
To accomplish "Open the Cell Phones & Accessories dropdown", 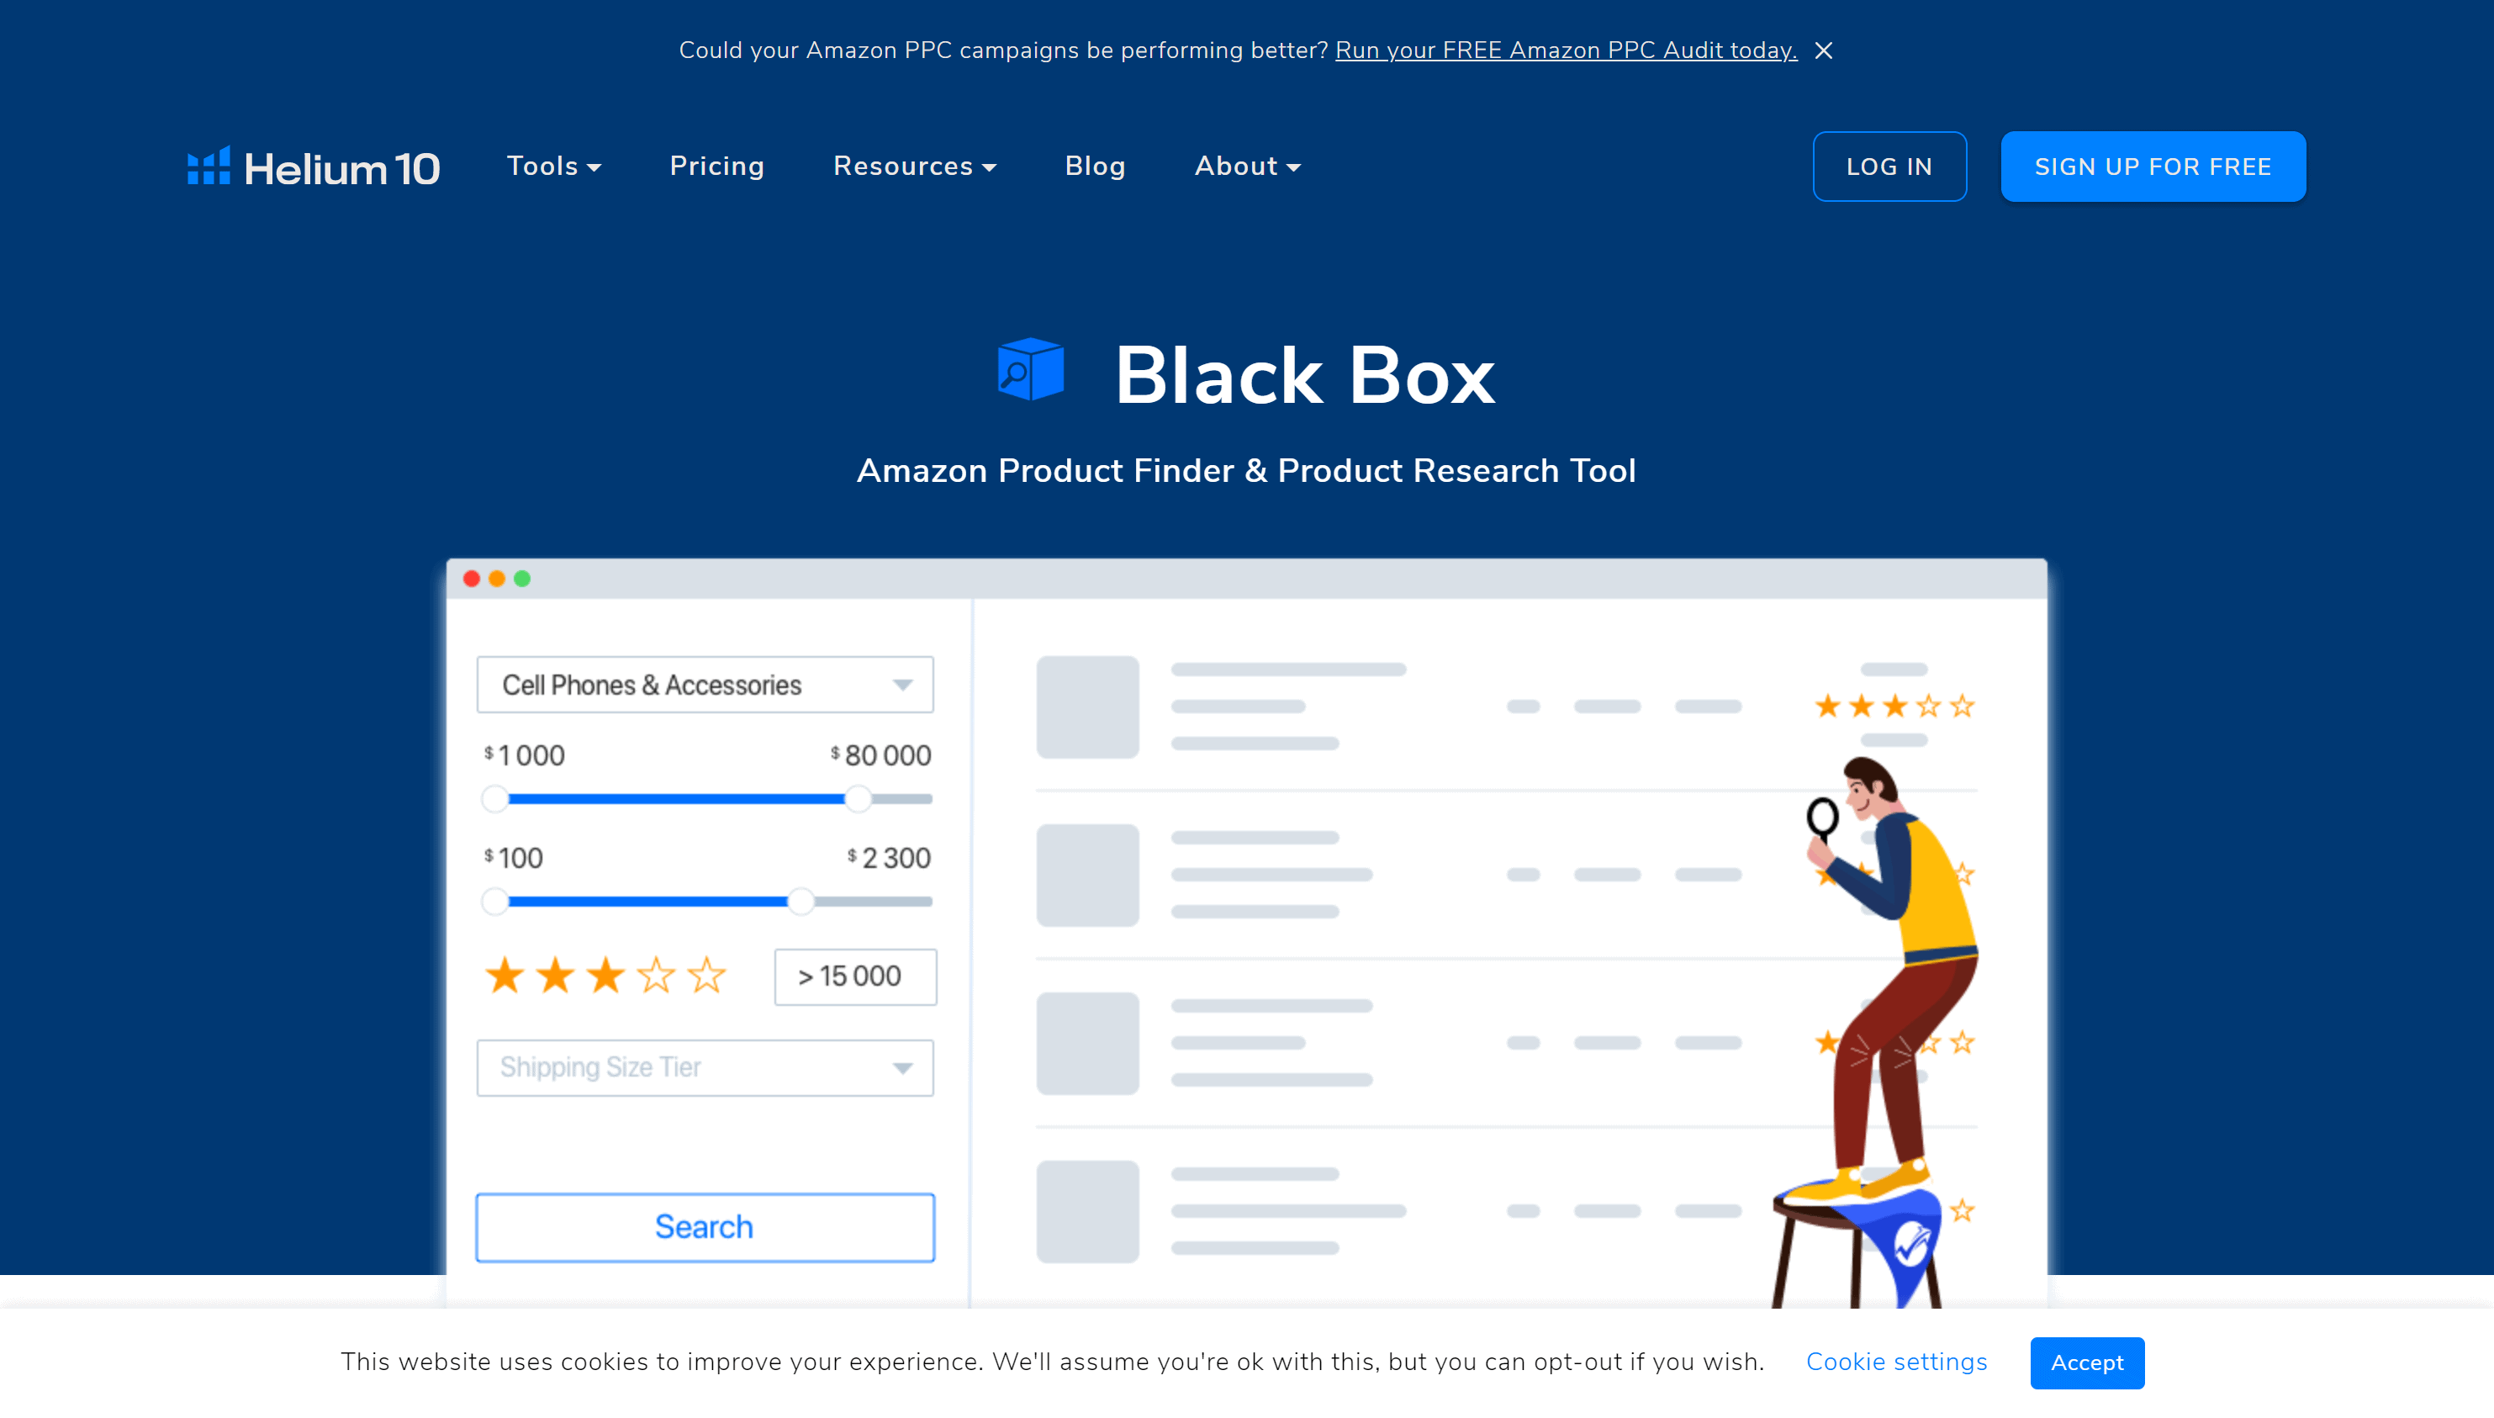I will click(705, 685).
